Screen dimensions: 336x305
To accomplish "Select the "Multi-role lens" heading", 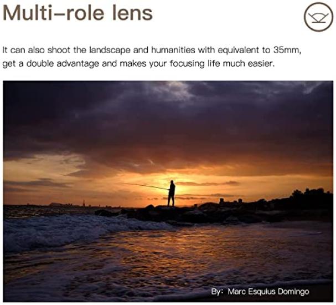I will [77, 13].
